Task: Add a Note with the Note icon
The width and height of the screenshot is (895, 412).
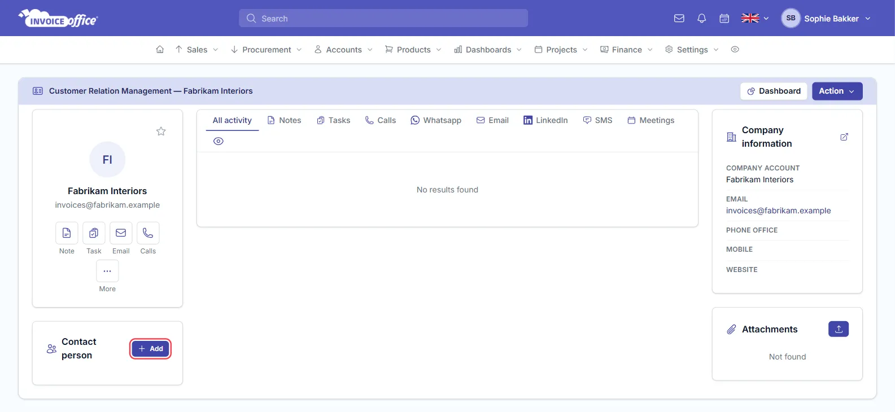Action: pos(67,233)
